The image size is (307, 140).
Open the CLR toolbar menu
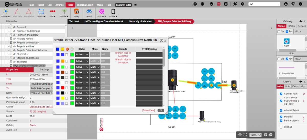tap(53, 13)
